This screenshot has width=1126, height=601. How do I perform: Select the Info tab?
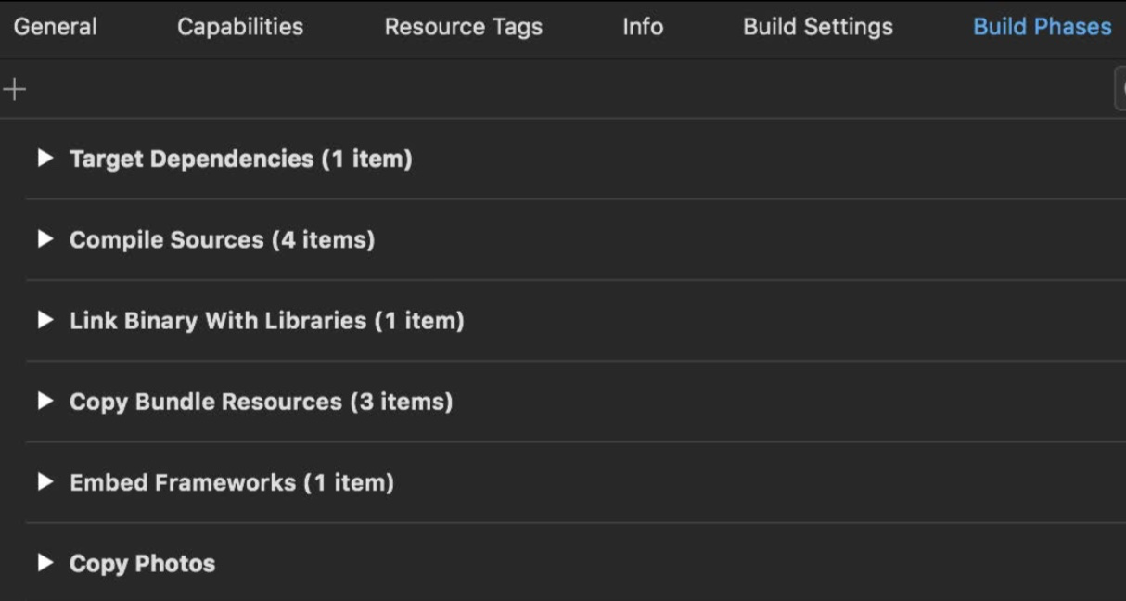tap(643, 27)
